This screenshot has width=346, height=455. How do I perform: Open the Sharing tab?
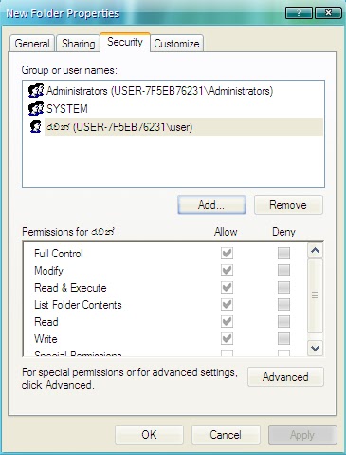click(78, 44)
